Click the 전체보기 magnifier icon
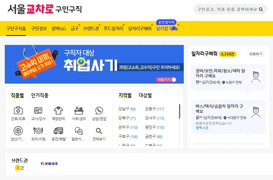Screen dimensions: 273x180 coord(99,131)
